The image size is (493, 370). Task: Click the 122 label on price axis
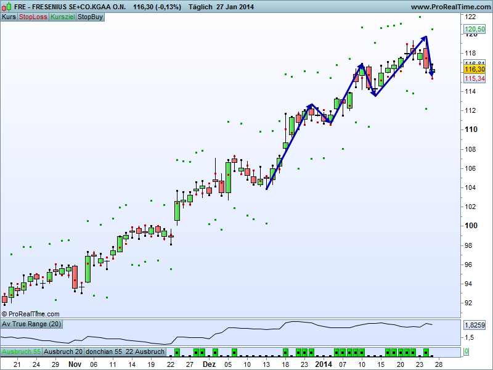pos(470,17)
